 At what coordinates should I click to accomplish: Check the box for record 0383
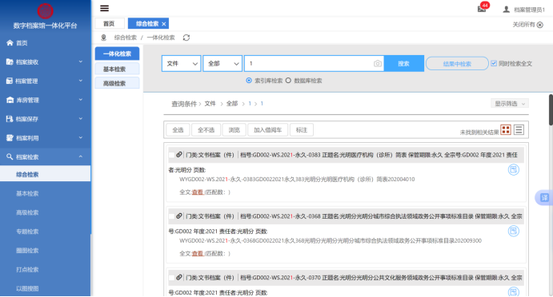[172, 155]
